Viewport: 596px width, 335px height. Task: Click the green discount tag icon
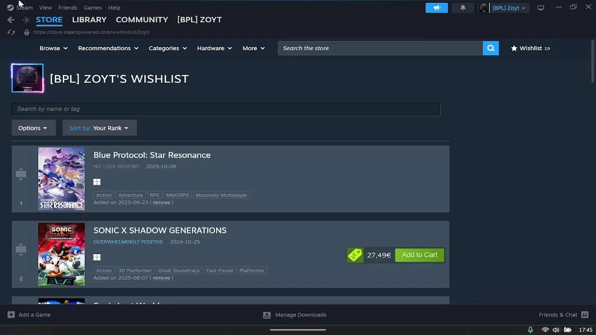click(355, 255)
